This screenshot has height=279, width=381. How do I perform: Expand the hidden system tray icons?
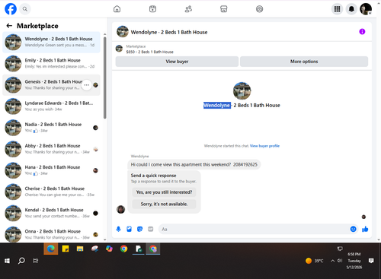[x=332, y=261]
